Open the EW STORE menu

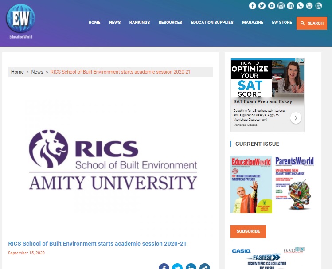[x=282, y=23]
